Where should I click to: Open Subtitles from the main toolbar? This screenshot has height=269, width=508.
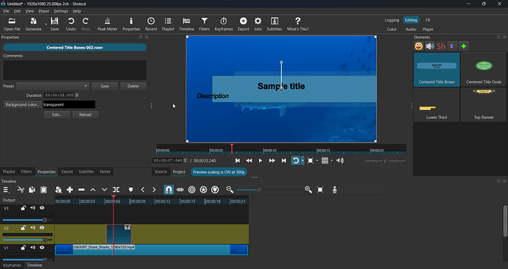coord(275,24)
